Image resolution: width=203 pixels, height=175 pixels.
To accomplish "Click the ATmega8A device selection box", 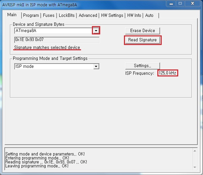I will pos(57,31).
